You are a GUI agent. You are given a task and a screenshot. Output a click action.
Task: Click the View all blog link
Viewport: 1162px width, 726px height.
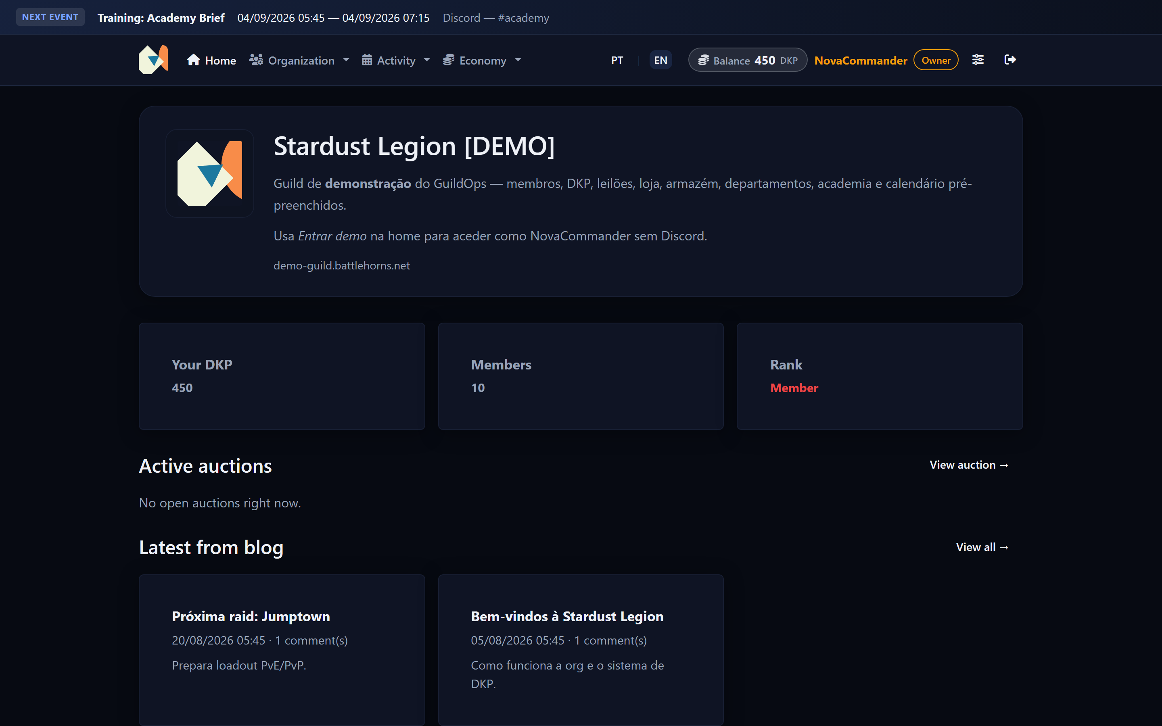[982, 547]
